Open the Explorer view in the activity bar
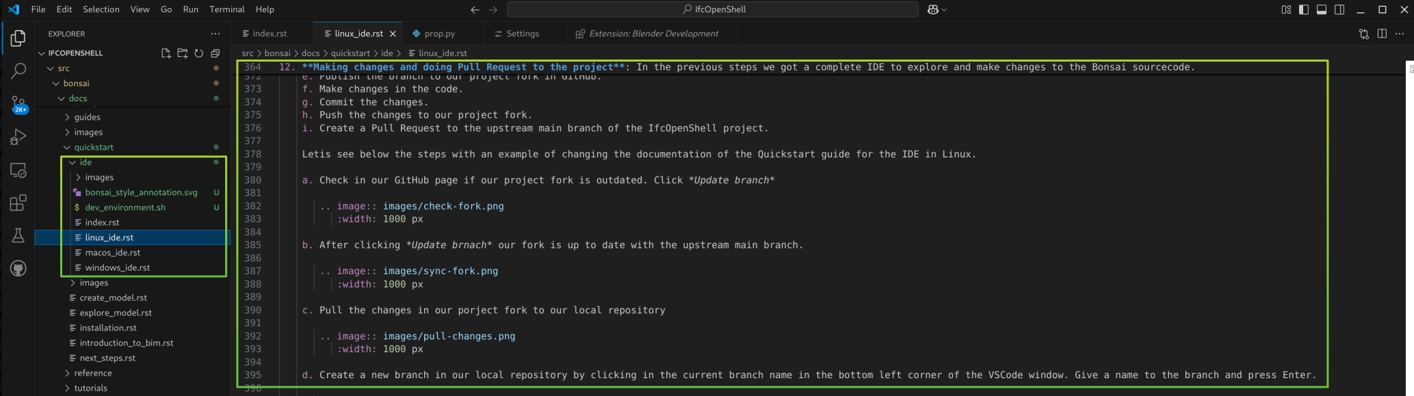1414x396 pixels. (18, 39)
